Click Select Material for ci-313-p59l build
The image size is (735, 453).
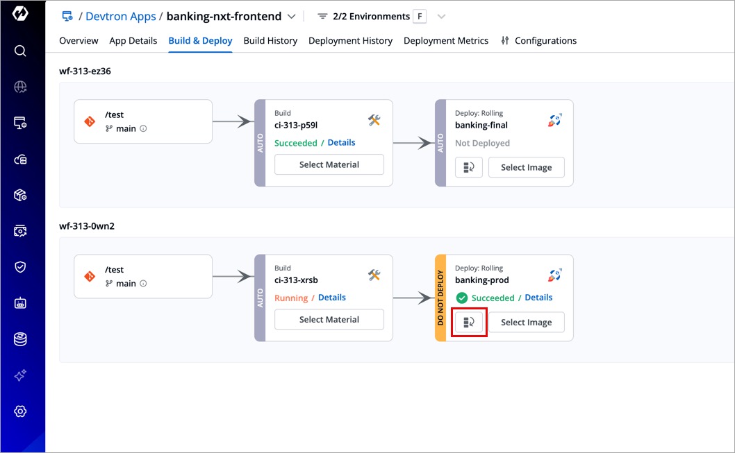point(329,164)
